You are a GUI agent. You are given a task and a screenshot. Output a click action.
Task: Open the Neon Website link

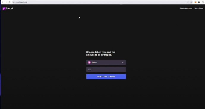(x=186, y=8)
